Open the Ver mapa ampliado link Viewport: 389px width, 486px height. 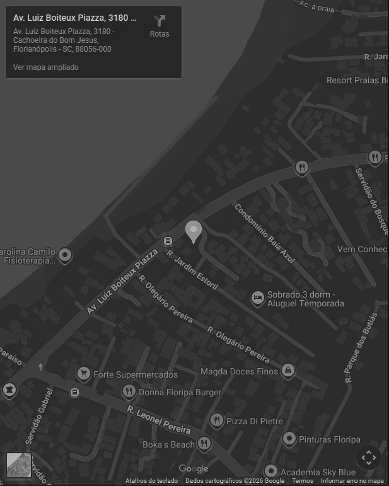[x=46, y=67]
